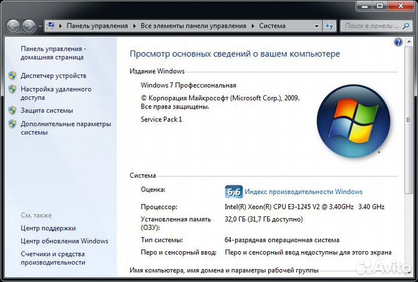Click the Просмотр основных сведений heading

pos(235,54)
